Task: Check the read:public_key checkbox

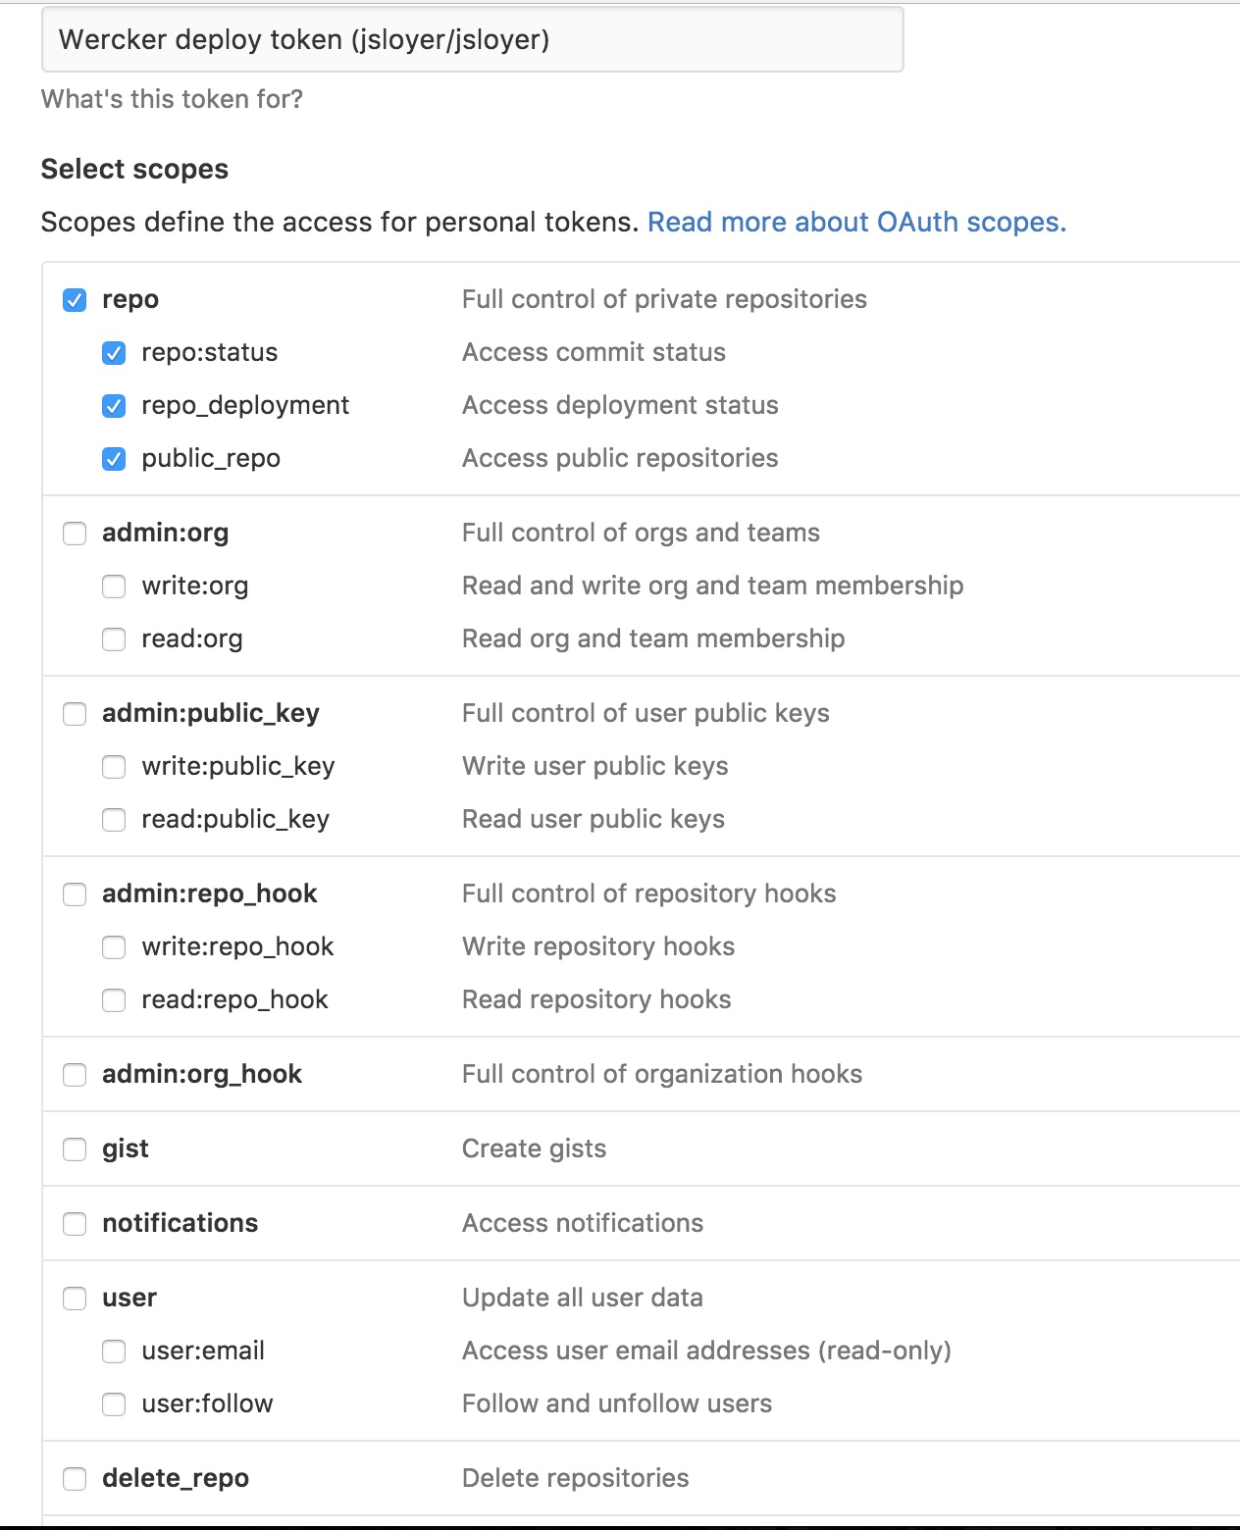Action: 113,819
